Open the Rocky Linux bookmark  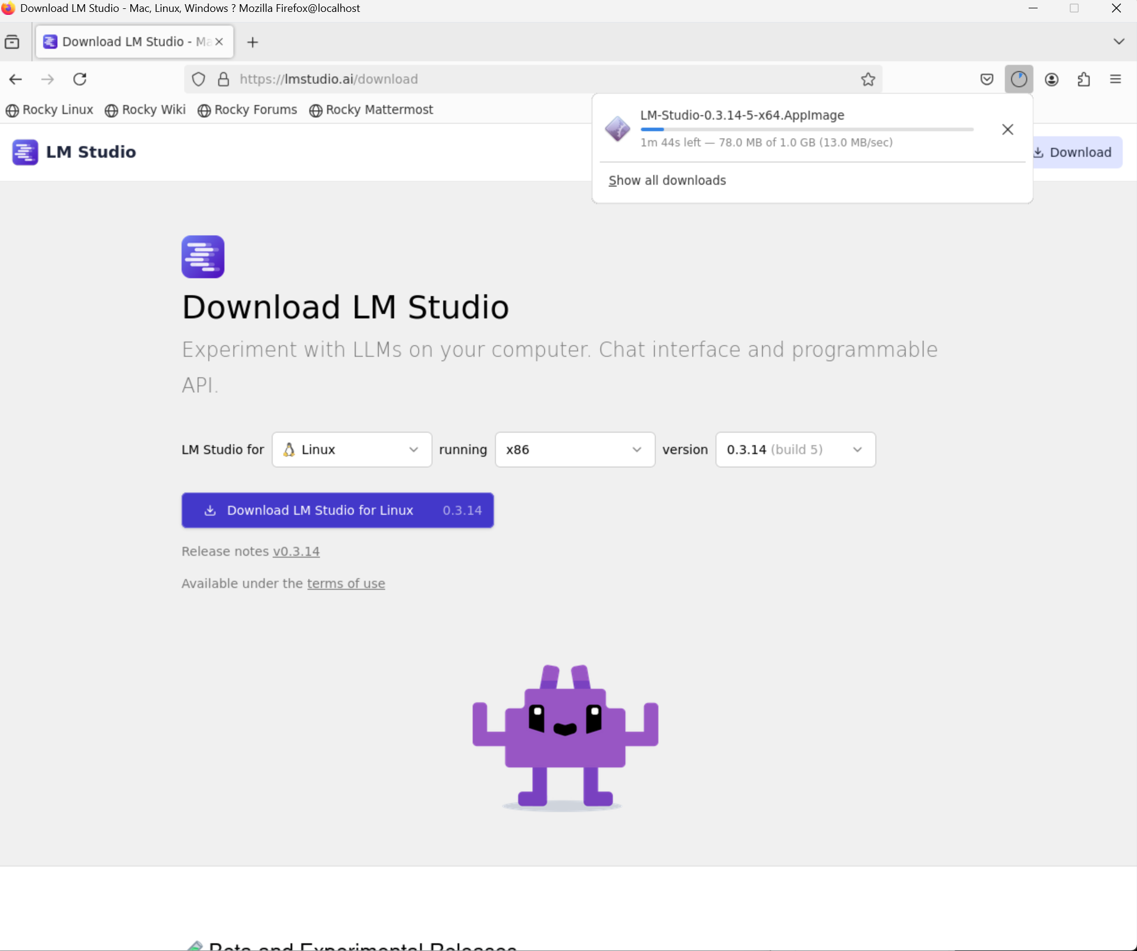tap(49, 110)
